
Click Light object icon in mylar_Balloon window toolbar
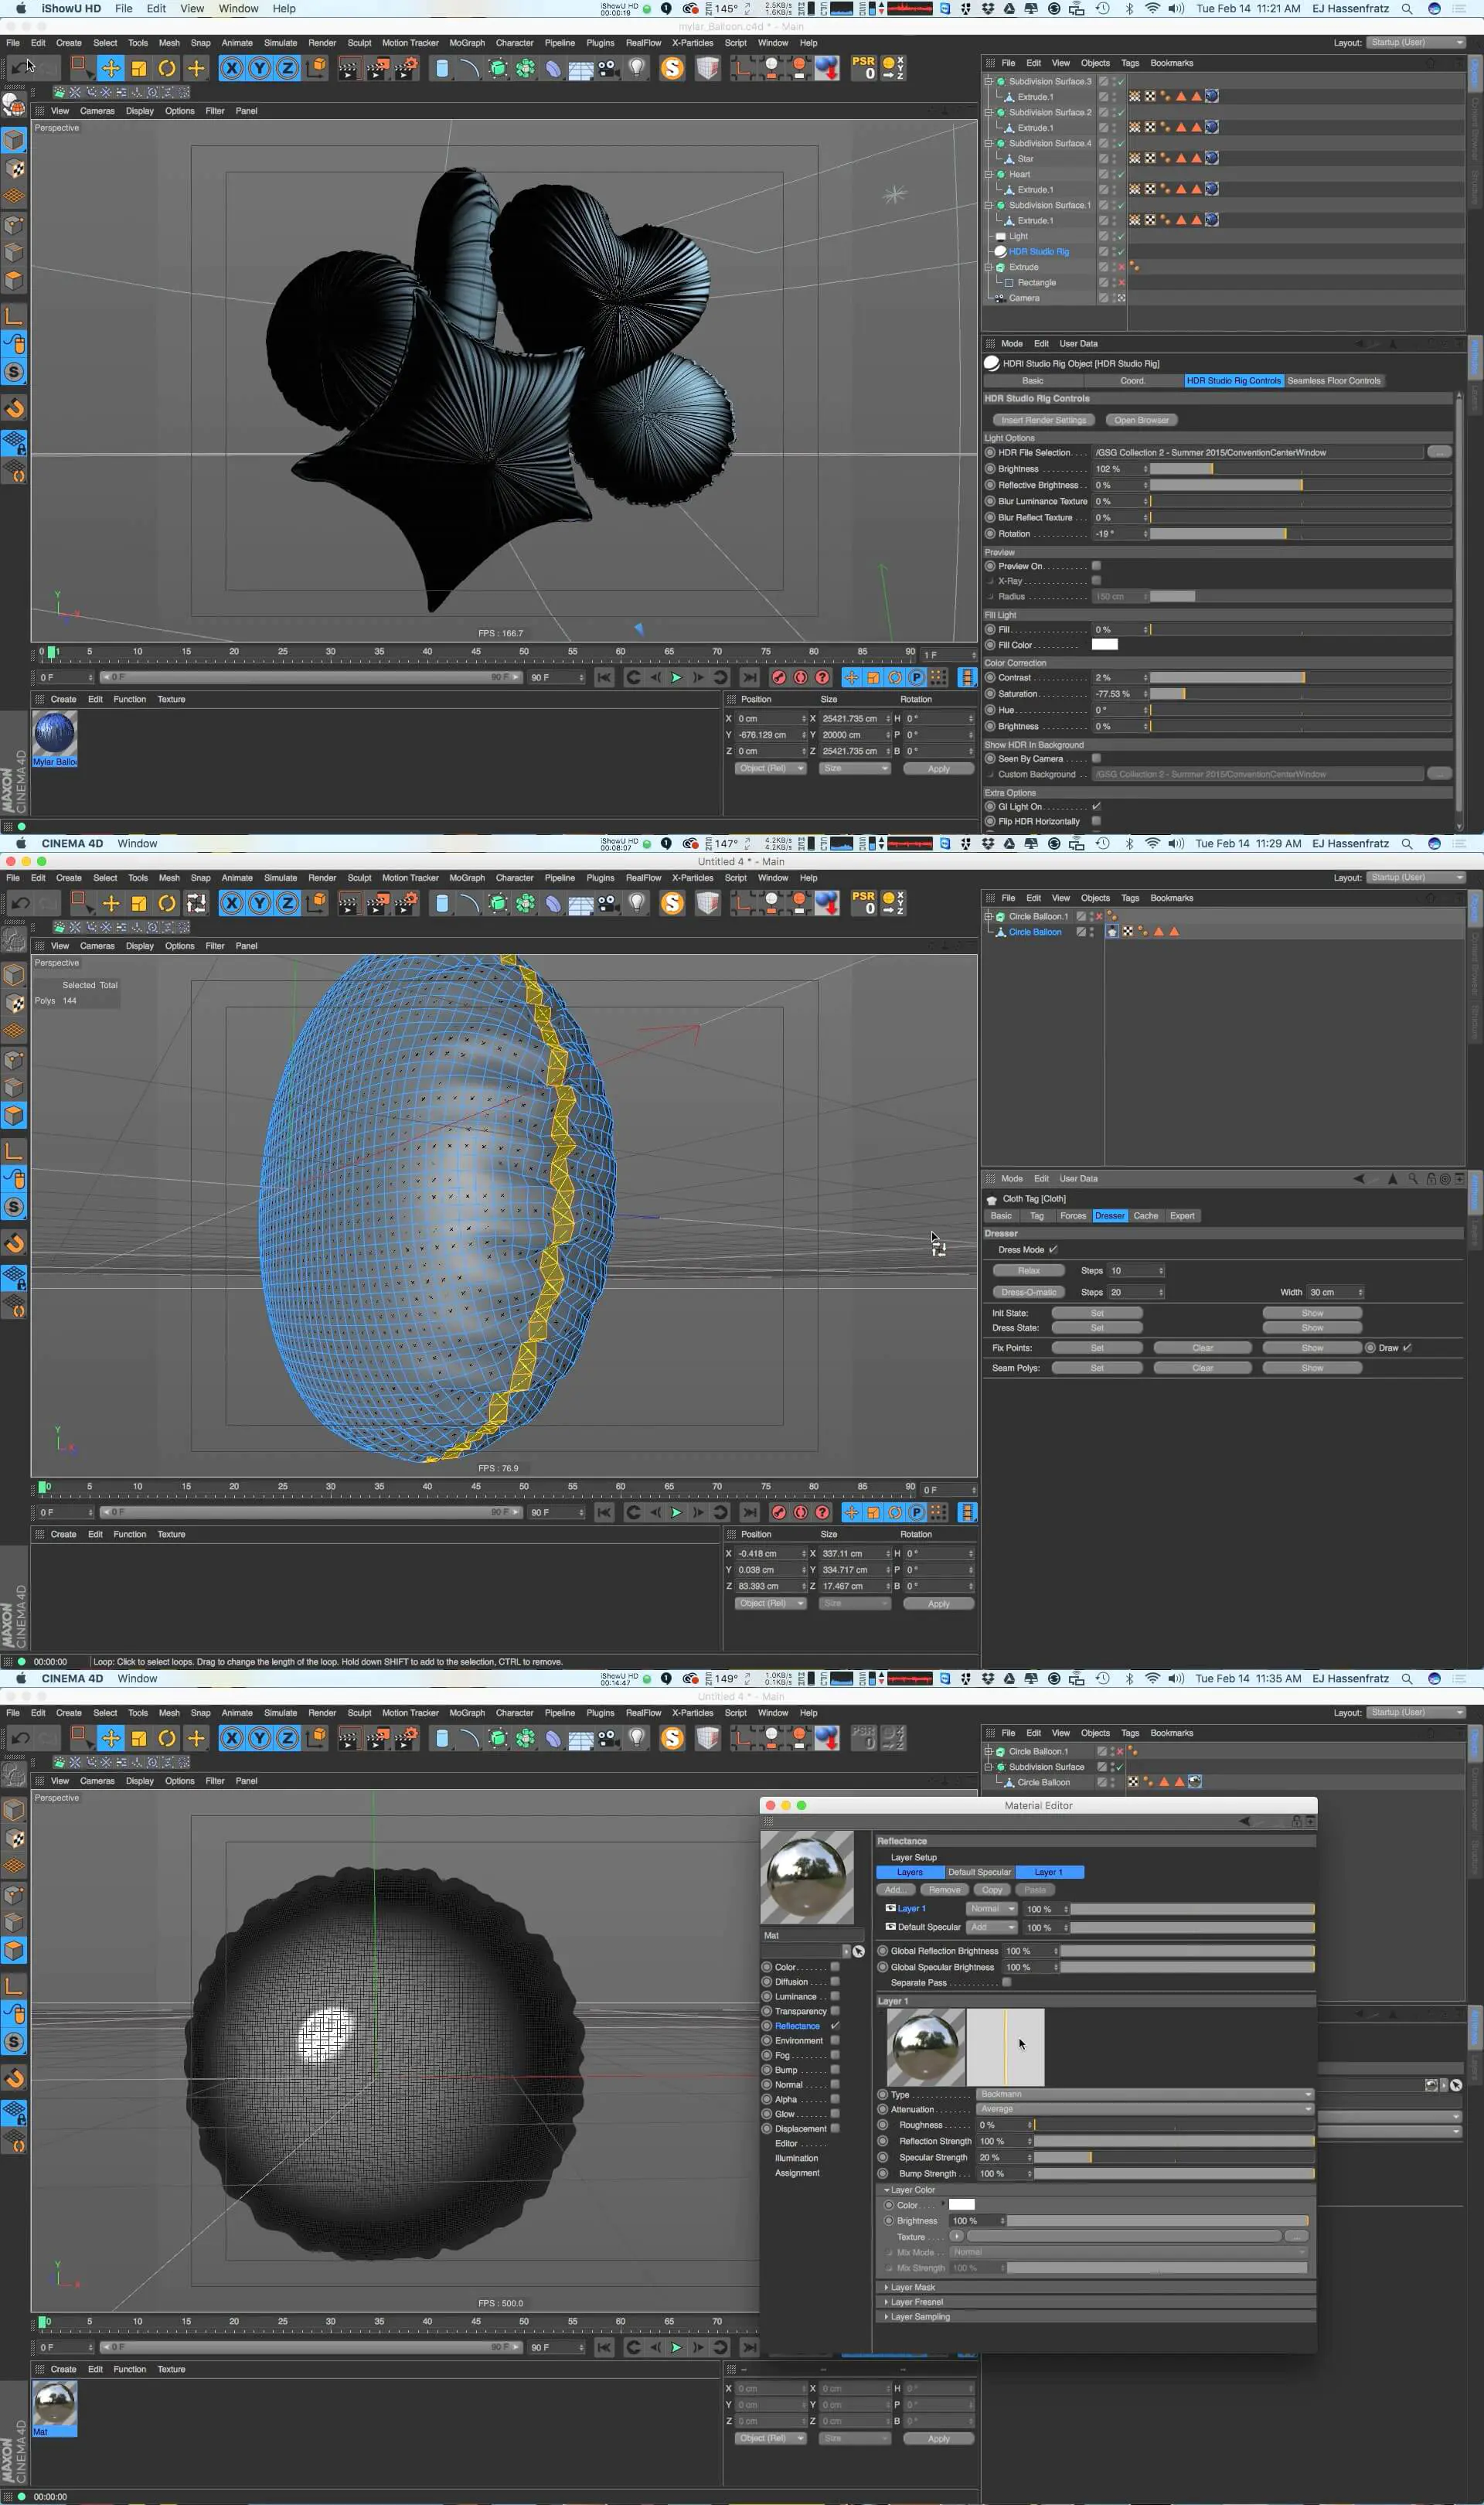[637, 68]
